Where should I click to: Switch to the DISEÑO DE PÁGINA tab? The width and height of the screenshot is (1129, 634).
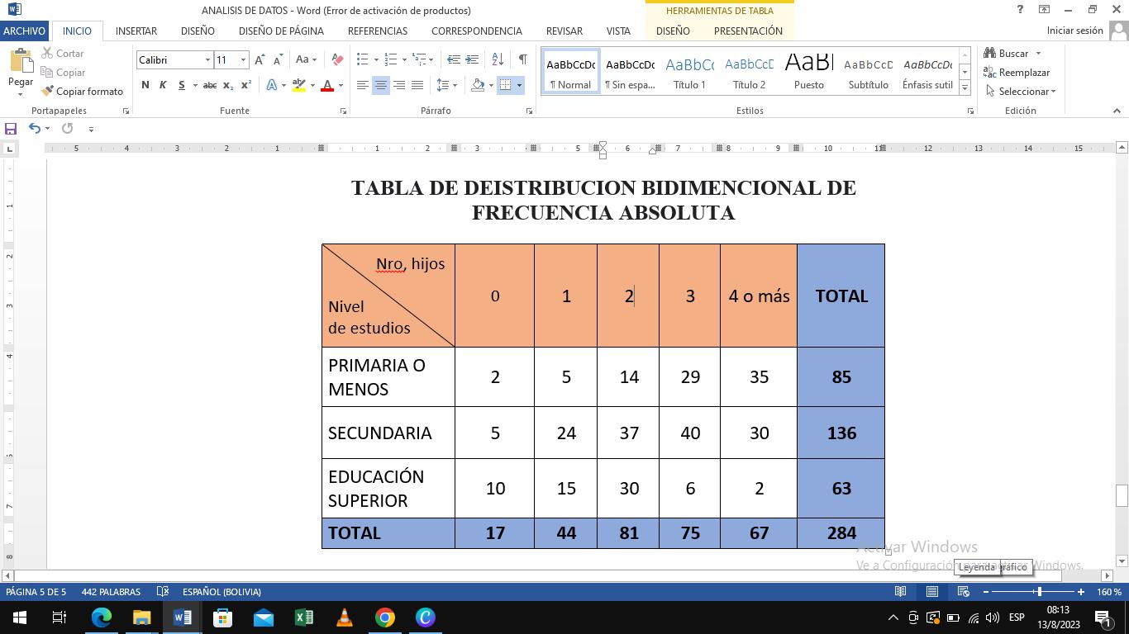click(x=281, y=31)
